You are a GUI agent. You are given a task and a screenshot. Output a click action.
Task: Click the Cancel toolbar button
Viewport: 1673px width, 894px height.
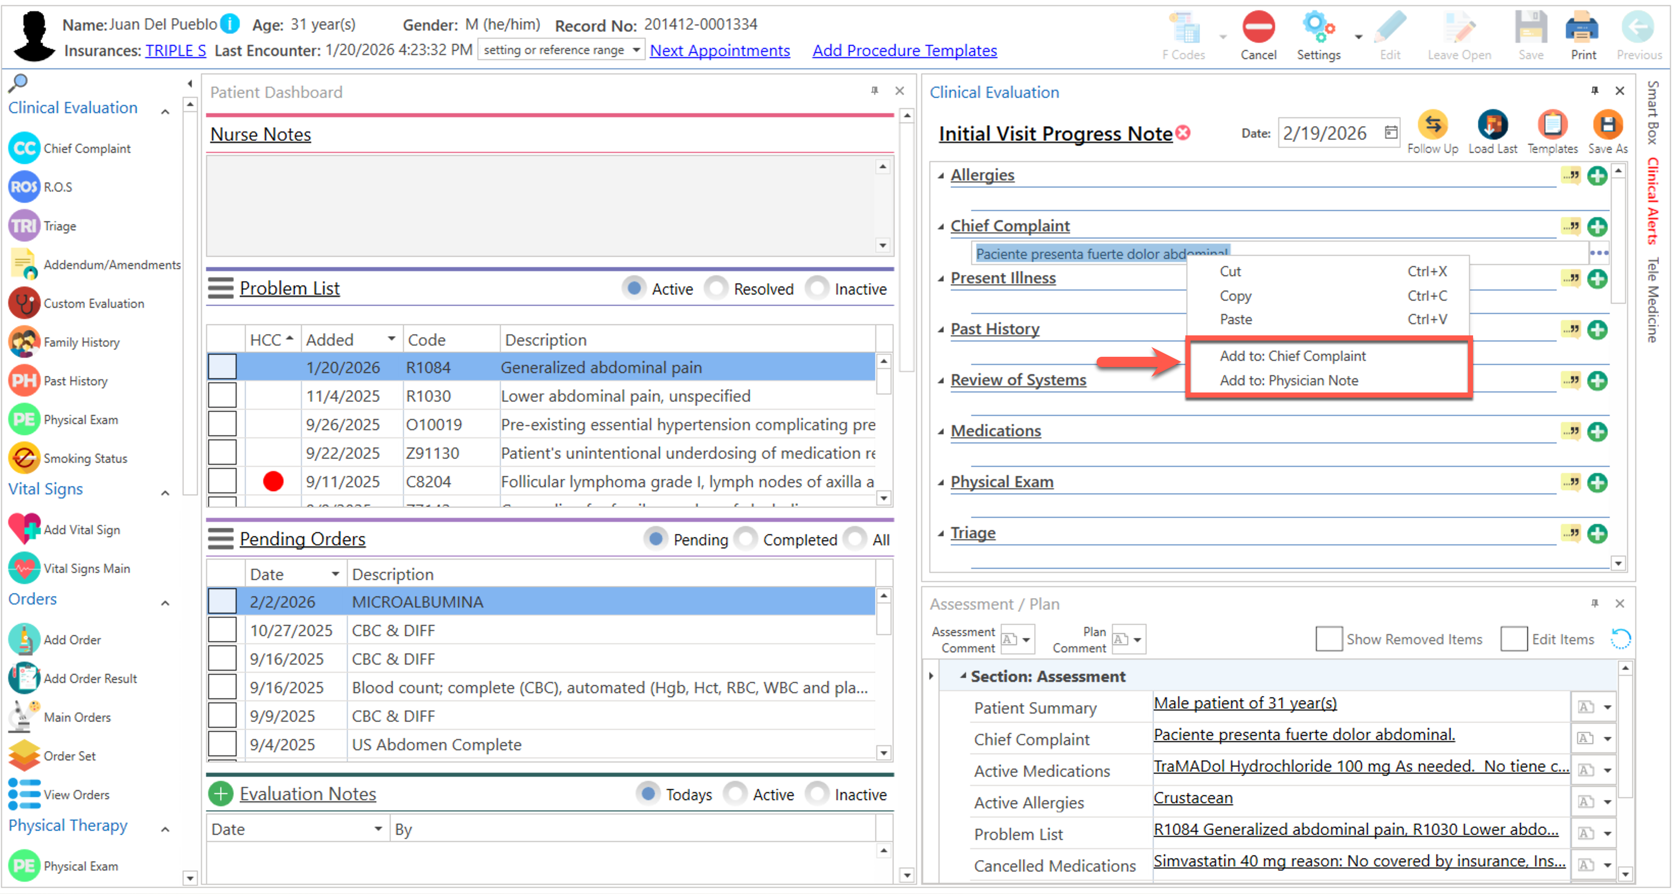click(1258, 29)
